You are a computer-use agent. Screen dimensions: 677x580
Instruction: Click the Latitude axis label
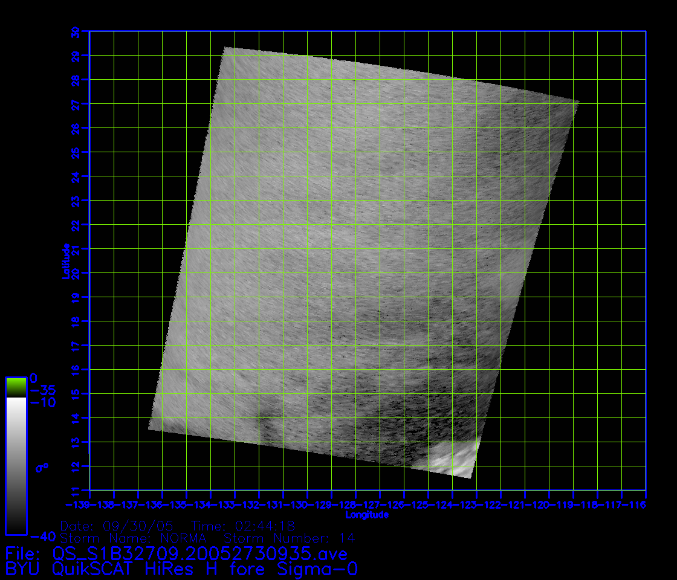coord(65,261)
